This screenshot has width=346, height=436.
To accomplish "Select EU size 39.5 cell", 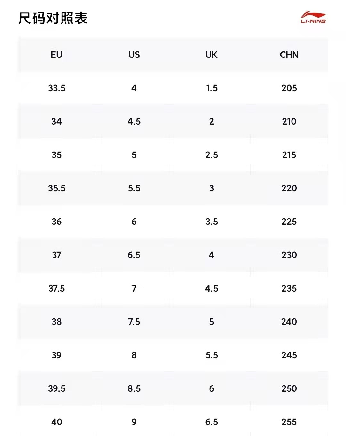I will click(x=57, y=388).
